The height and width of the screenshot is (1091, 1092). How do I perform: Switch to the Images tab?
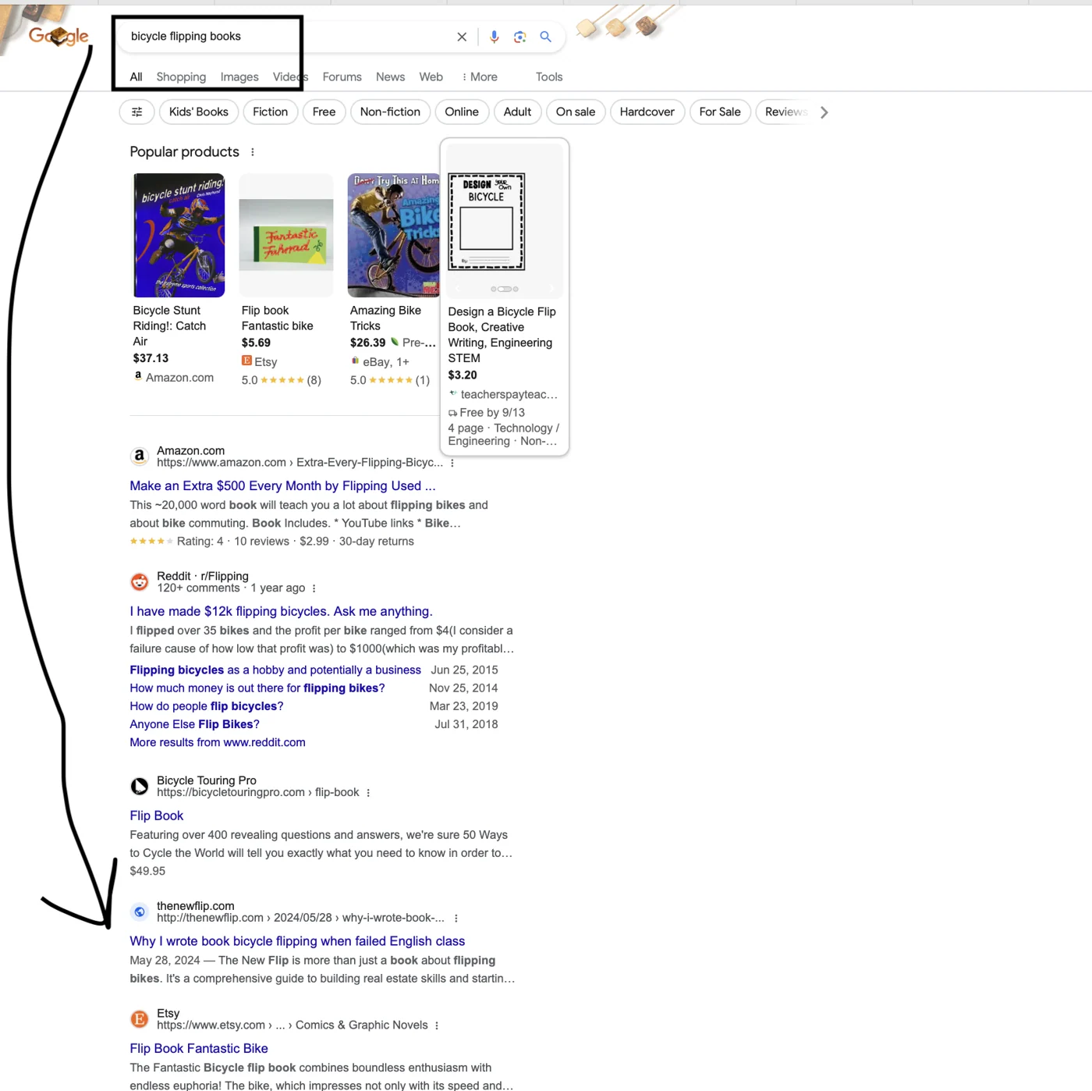(239, 76)
